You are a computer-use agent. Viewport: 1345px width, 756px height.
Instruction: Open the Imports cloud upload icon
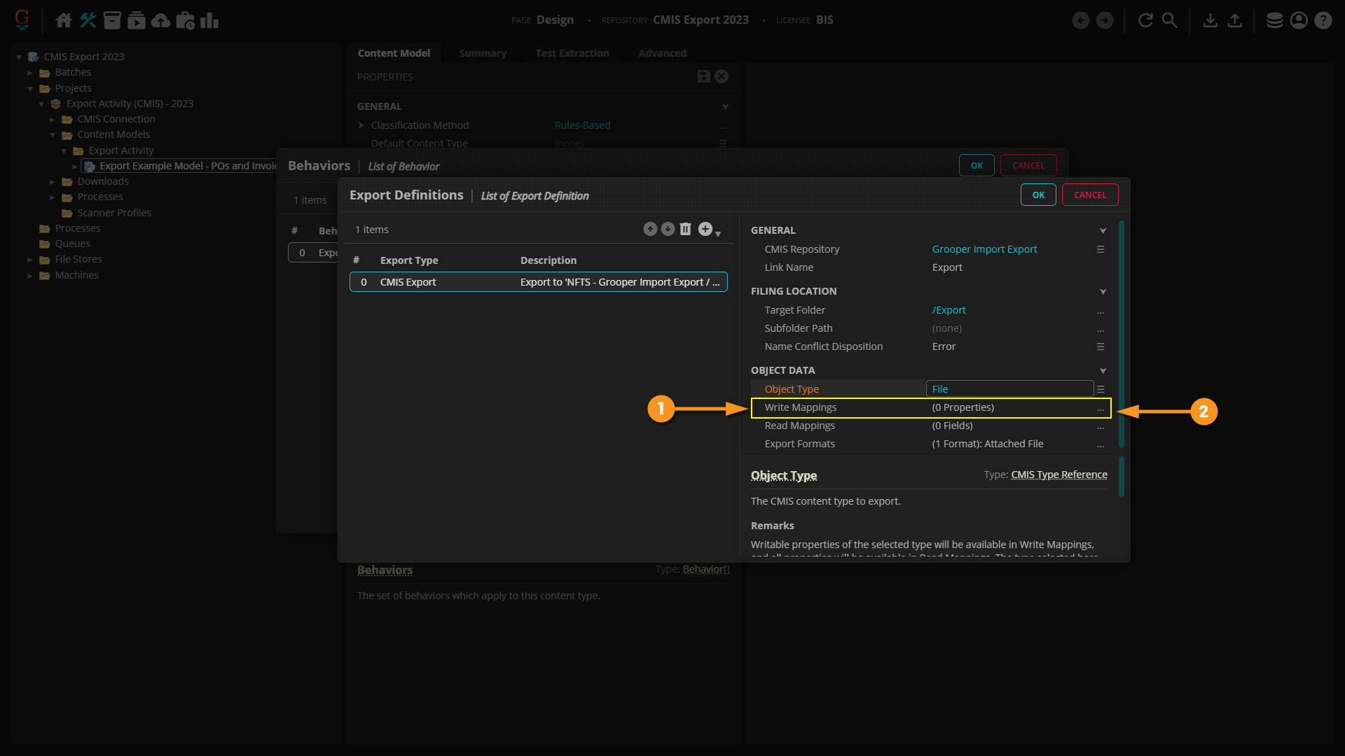[161, 20]
